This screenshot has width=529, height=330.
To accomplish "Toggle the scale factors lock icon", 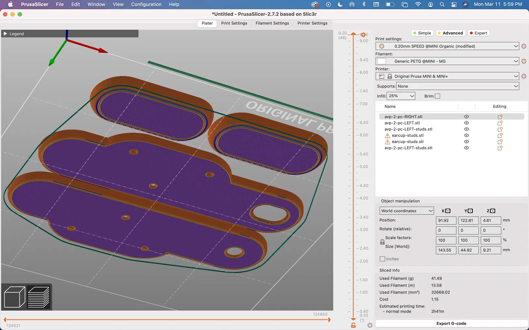I will coord(382,242).
